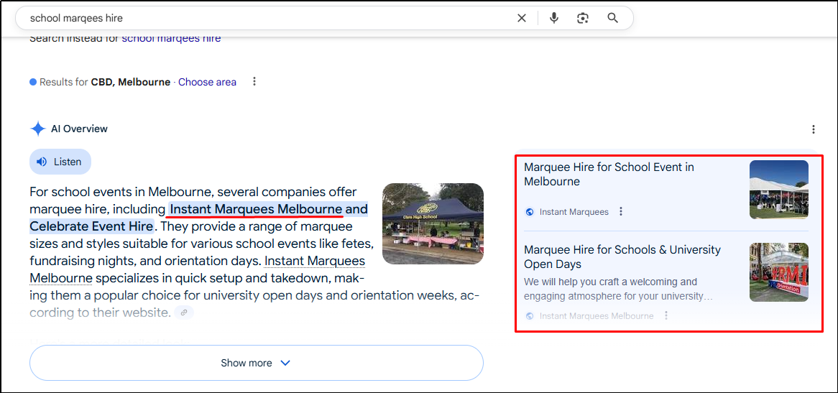This screenshot has width=838, height=393.
Task: Click 'Instant Marquees Melbourne' source name label in card
Action: (x=597, y=316)
